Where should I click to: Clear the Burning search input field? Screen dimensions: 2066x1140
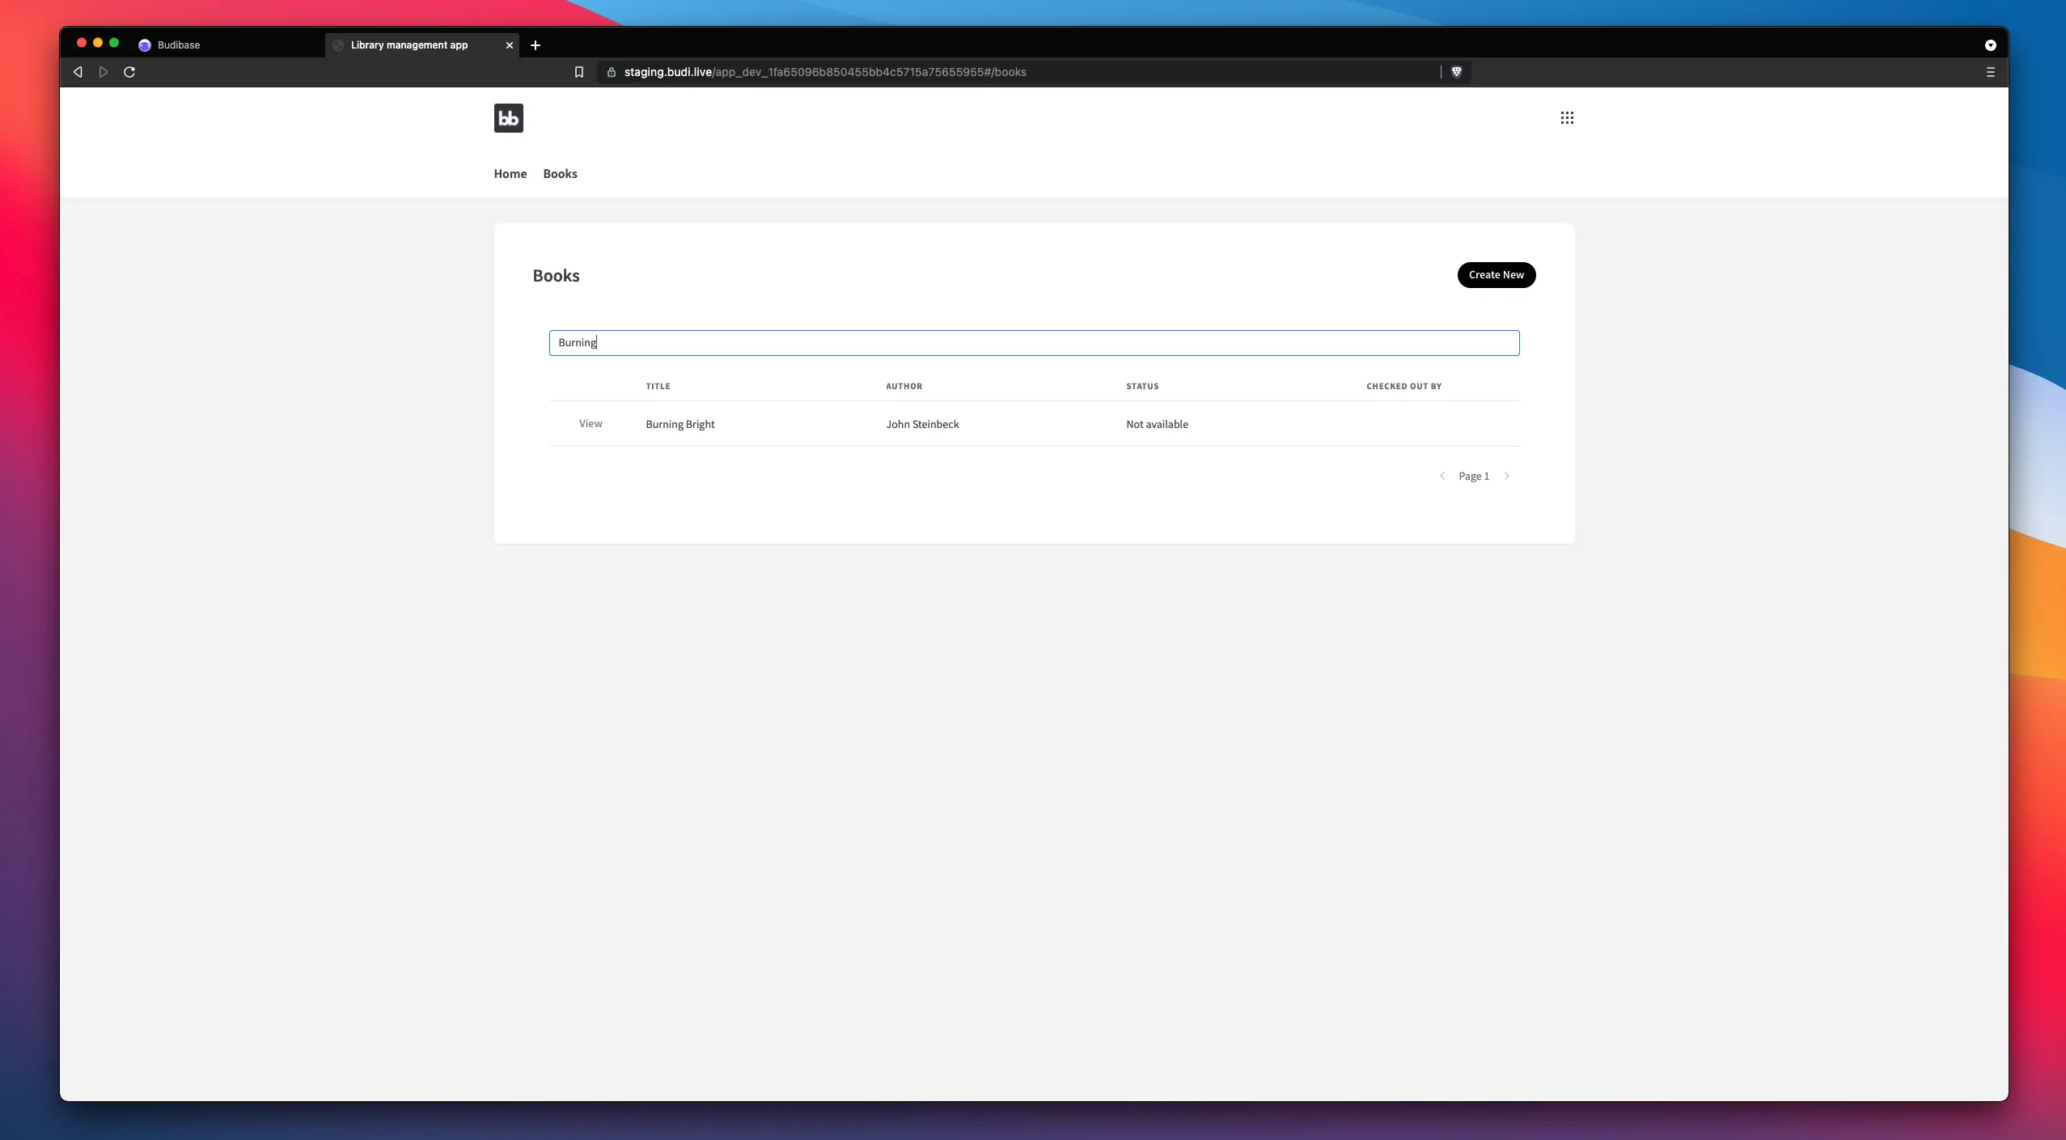tap(1033, 342)
